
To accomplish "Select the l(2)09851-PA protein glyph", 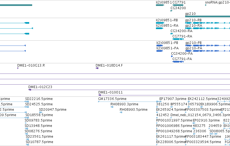I will (160, 51).
